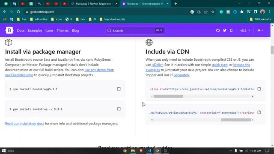
Task: Open the icons bookmarks folder
Action: pos(56,19)
